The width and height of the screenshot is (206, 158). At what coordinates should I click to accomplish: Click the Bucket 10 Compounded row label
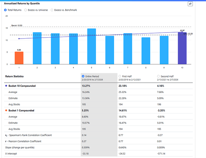tap(22, 86)
